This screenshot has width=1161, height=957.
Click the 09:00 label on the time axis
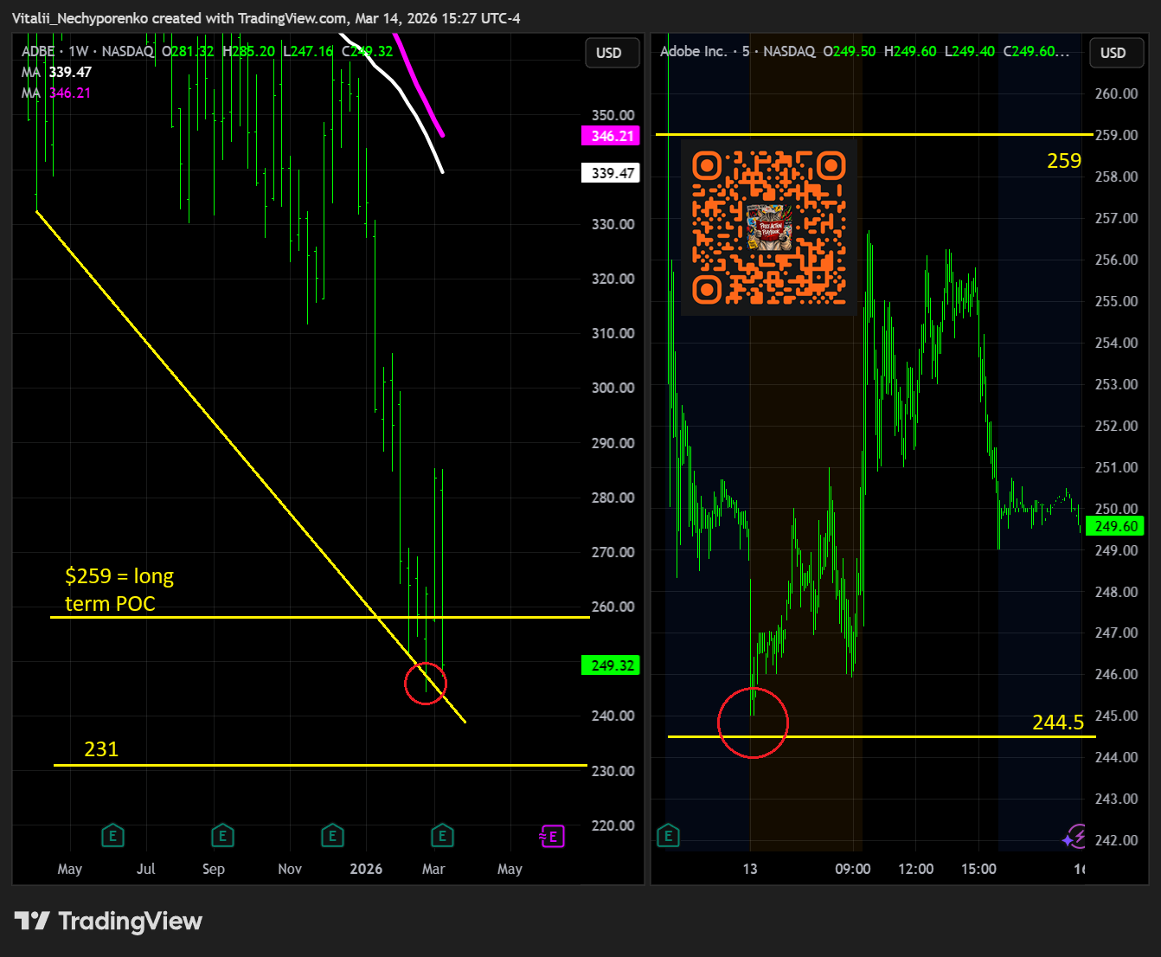pyautogui.click(x=853, y=869)
